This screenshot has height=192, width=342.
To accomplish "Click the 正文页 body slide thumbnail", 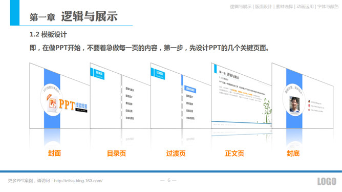I will [242, 96].
